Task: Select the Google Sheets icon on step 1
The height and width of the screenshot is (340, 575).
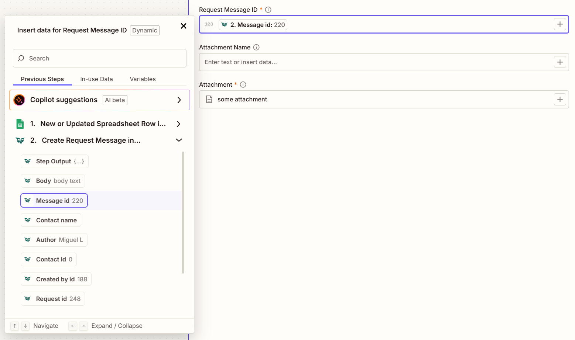Action: pos(20,124)
